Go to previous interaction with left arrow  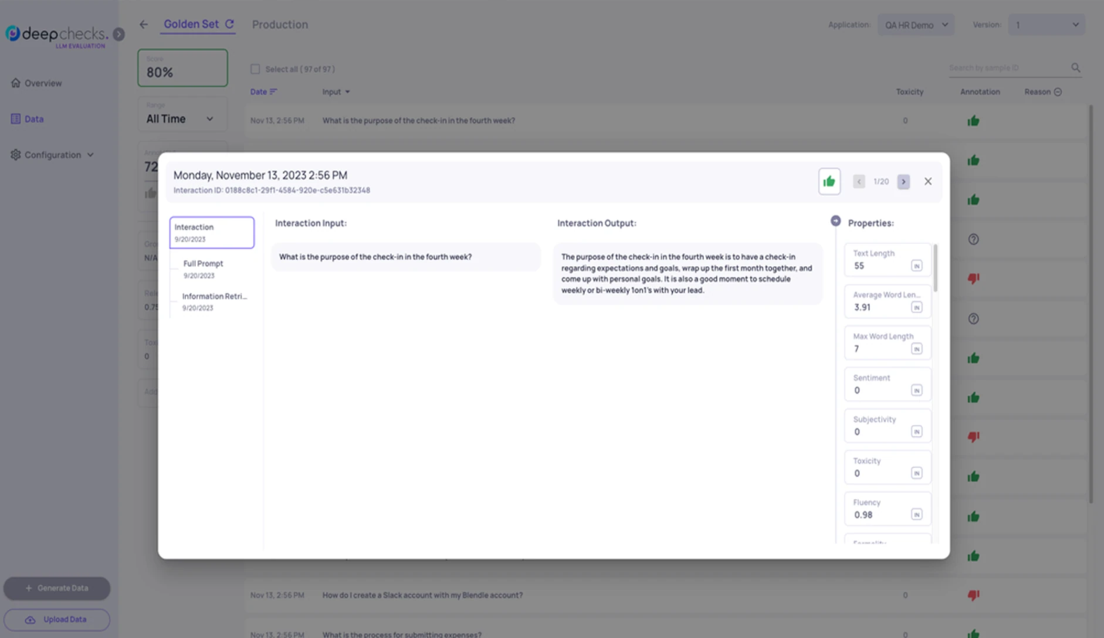tap(859, 182)
